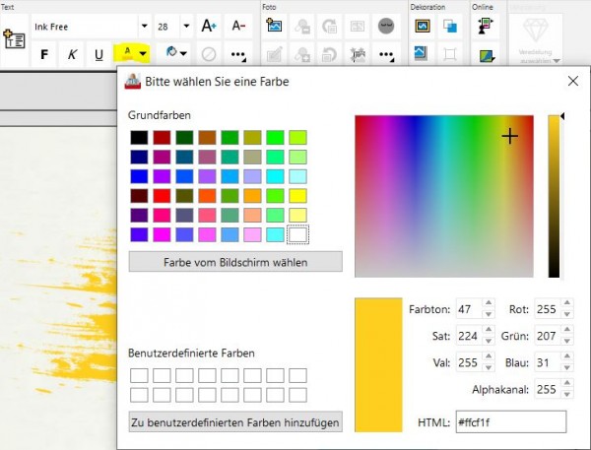The image size is (591, 450).
Task: Click 'Zu benutzerdefinierten Farben hinzufügen' button
Action: click(x=235, y=422)
